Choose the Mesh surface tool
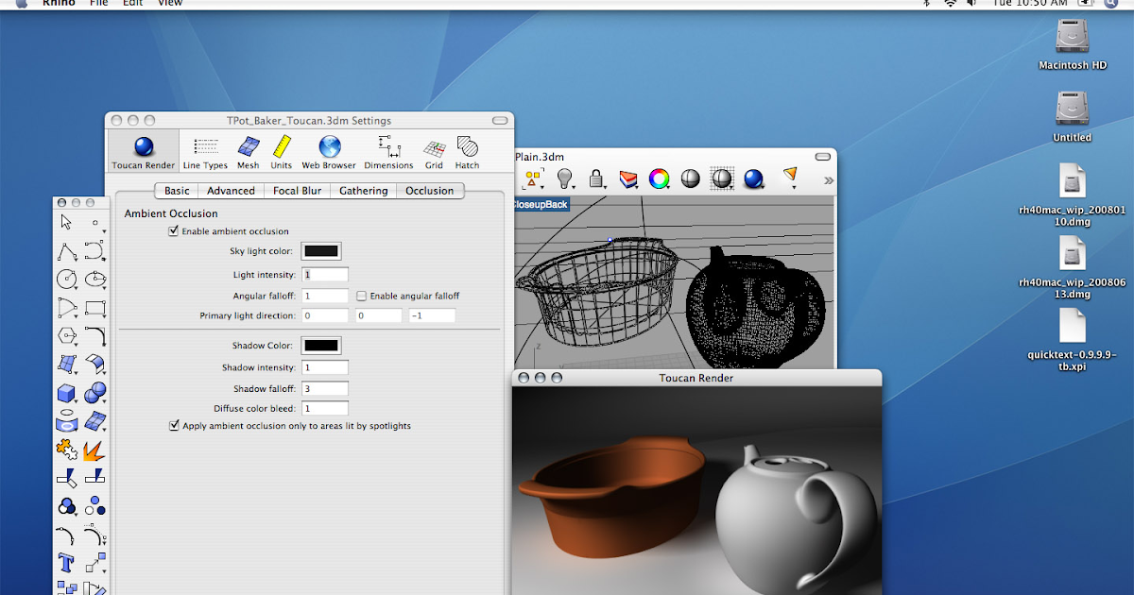This screenshot has height=595, width=1134. point(94,421)
